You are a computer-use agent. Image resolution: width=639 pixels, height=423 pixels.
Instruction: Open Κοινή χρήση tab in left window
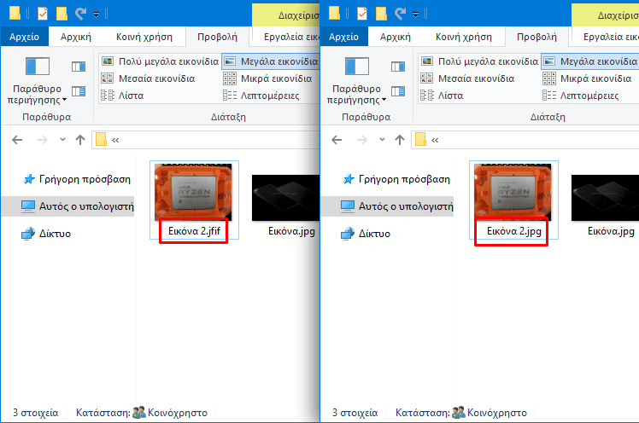[144, 37]
